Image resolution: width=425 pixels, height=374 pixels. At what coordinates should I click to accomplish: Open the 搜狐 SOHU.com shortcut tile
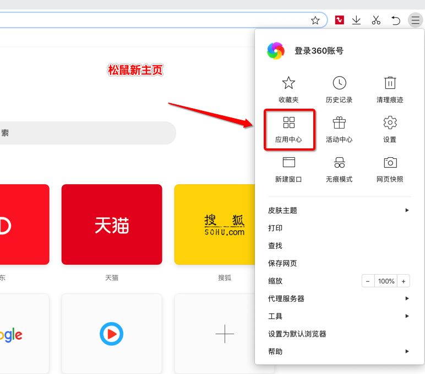point(215,225)
